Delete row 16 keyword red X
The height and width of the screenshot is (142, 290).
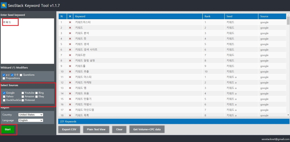click(70, 105)
